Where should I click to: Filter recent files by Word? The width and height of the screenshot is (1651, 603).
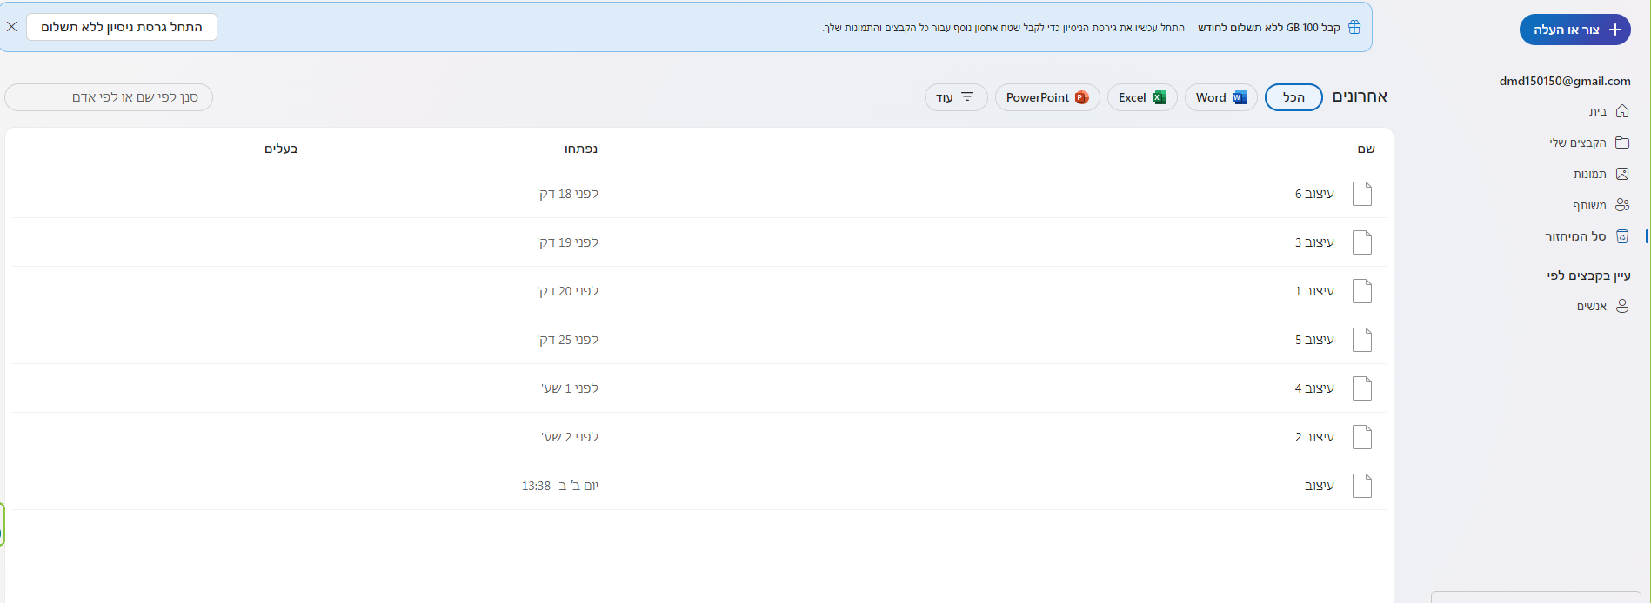pyautogui.click(x=1220, y=97)
